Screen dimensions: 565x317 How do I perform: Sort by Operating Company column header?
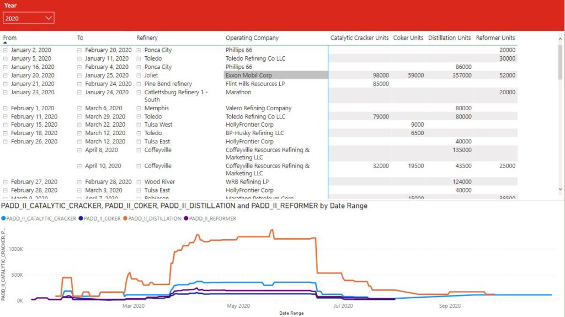[x=252, y=37]
